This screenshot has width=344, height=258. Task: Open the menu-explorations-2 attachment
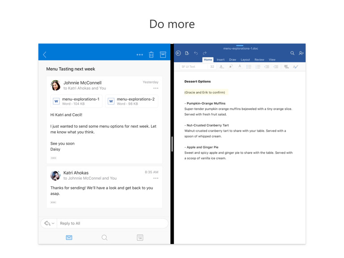point(132,101)
